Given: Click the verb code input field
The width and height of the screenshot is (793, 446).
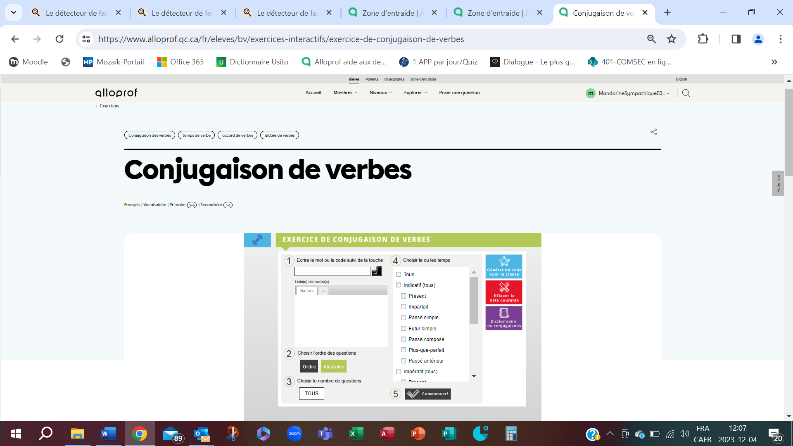Looking at the screenshot, I should 332,271.
